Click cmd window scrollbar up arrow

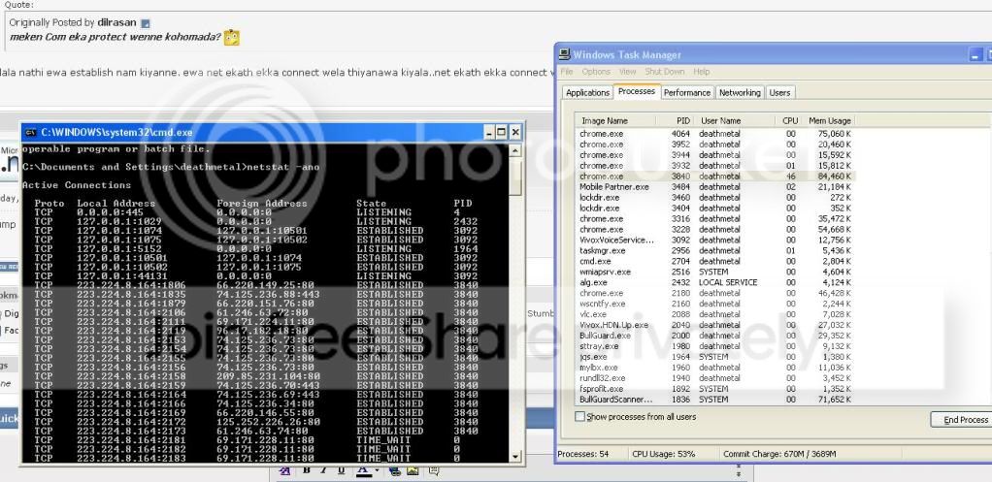[x=515, y=150]
